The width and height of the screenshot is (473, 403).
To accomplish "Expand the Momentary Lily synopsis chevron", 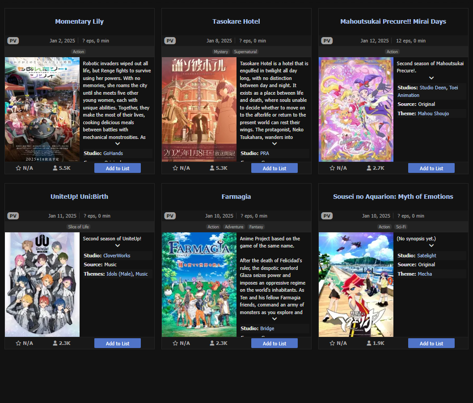I will 118,144.
